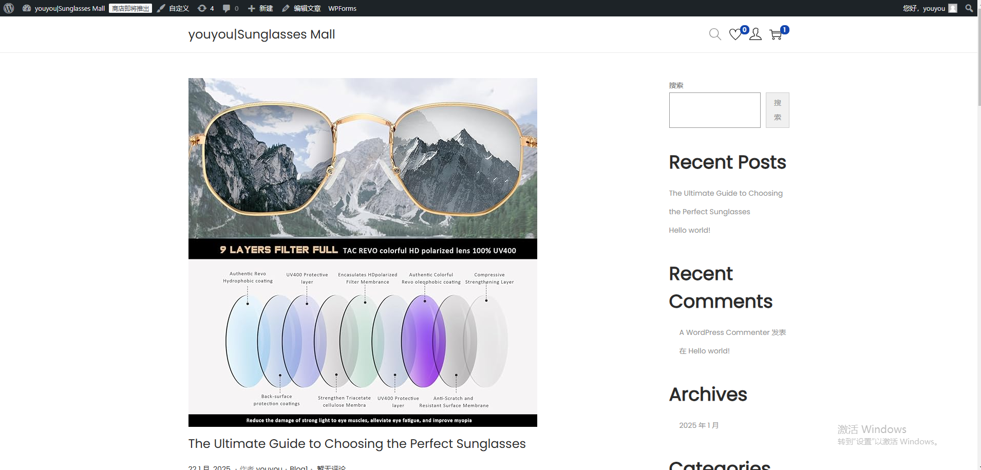
Task: Open the 2025 年 1 月 archive link
Action: (699, 425)
